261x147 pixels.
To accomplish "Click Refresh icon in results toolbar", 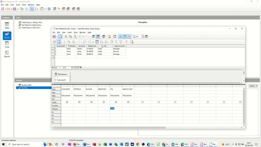I will (90, 42).
